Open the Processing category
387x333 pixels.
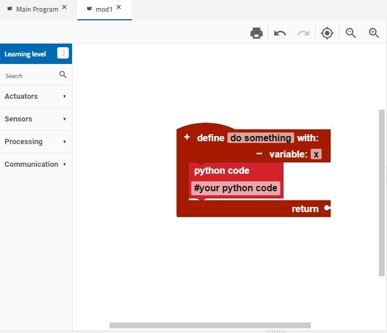(x=35, y=142)
